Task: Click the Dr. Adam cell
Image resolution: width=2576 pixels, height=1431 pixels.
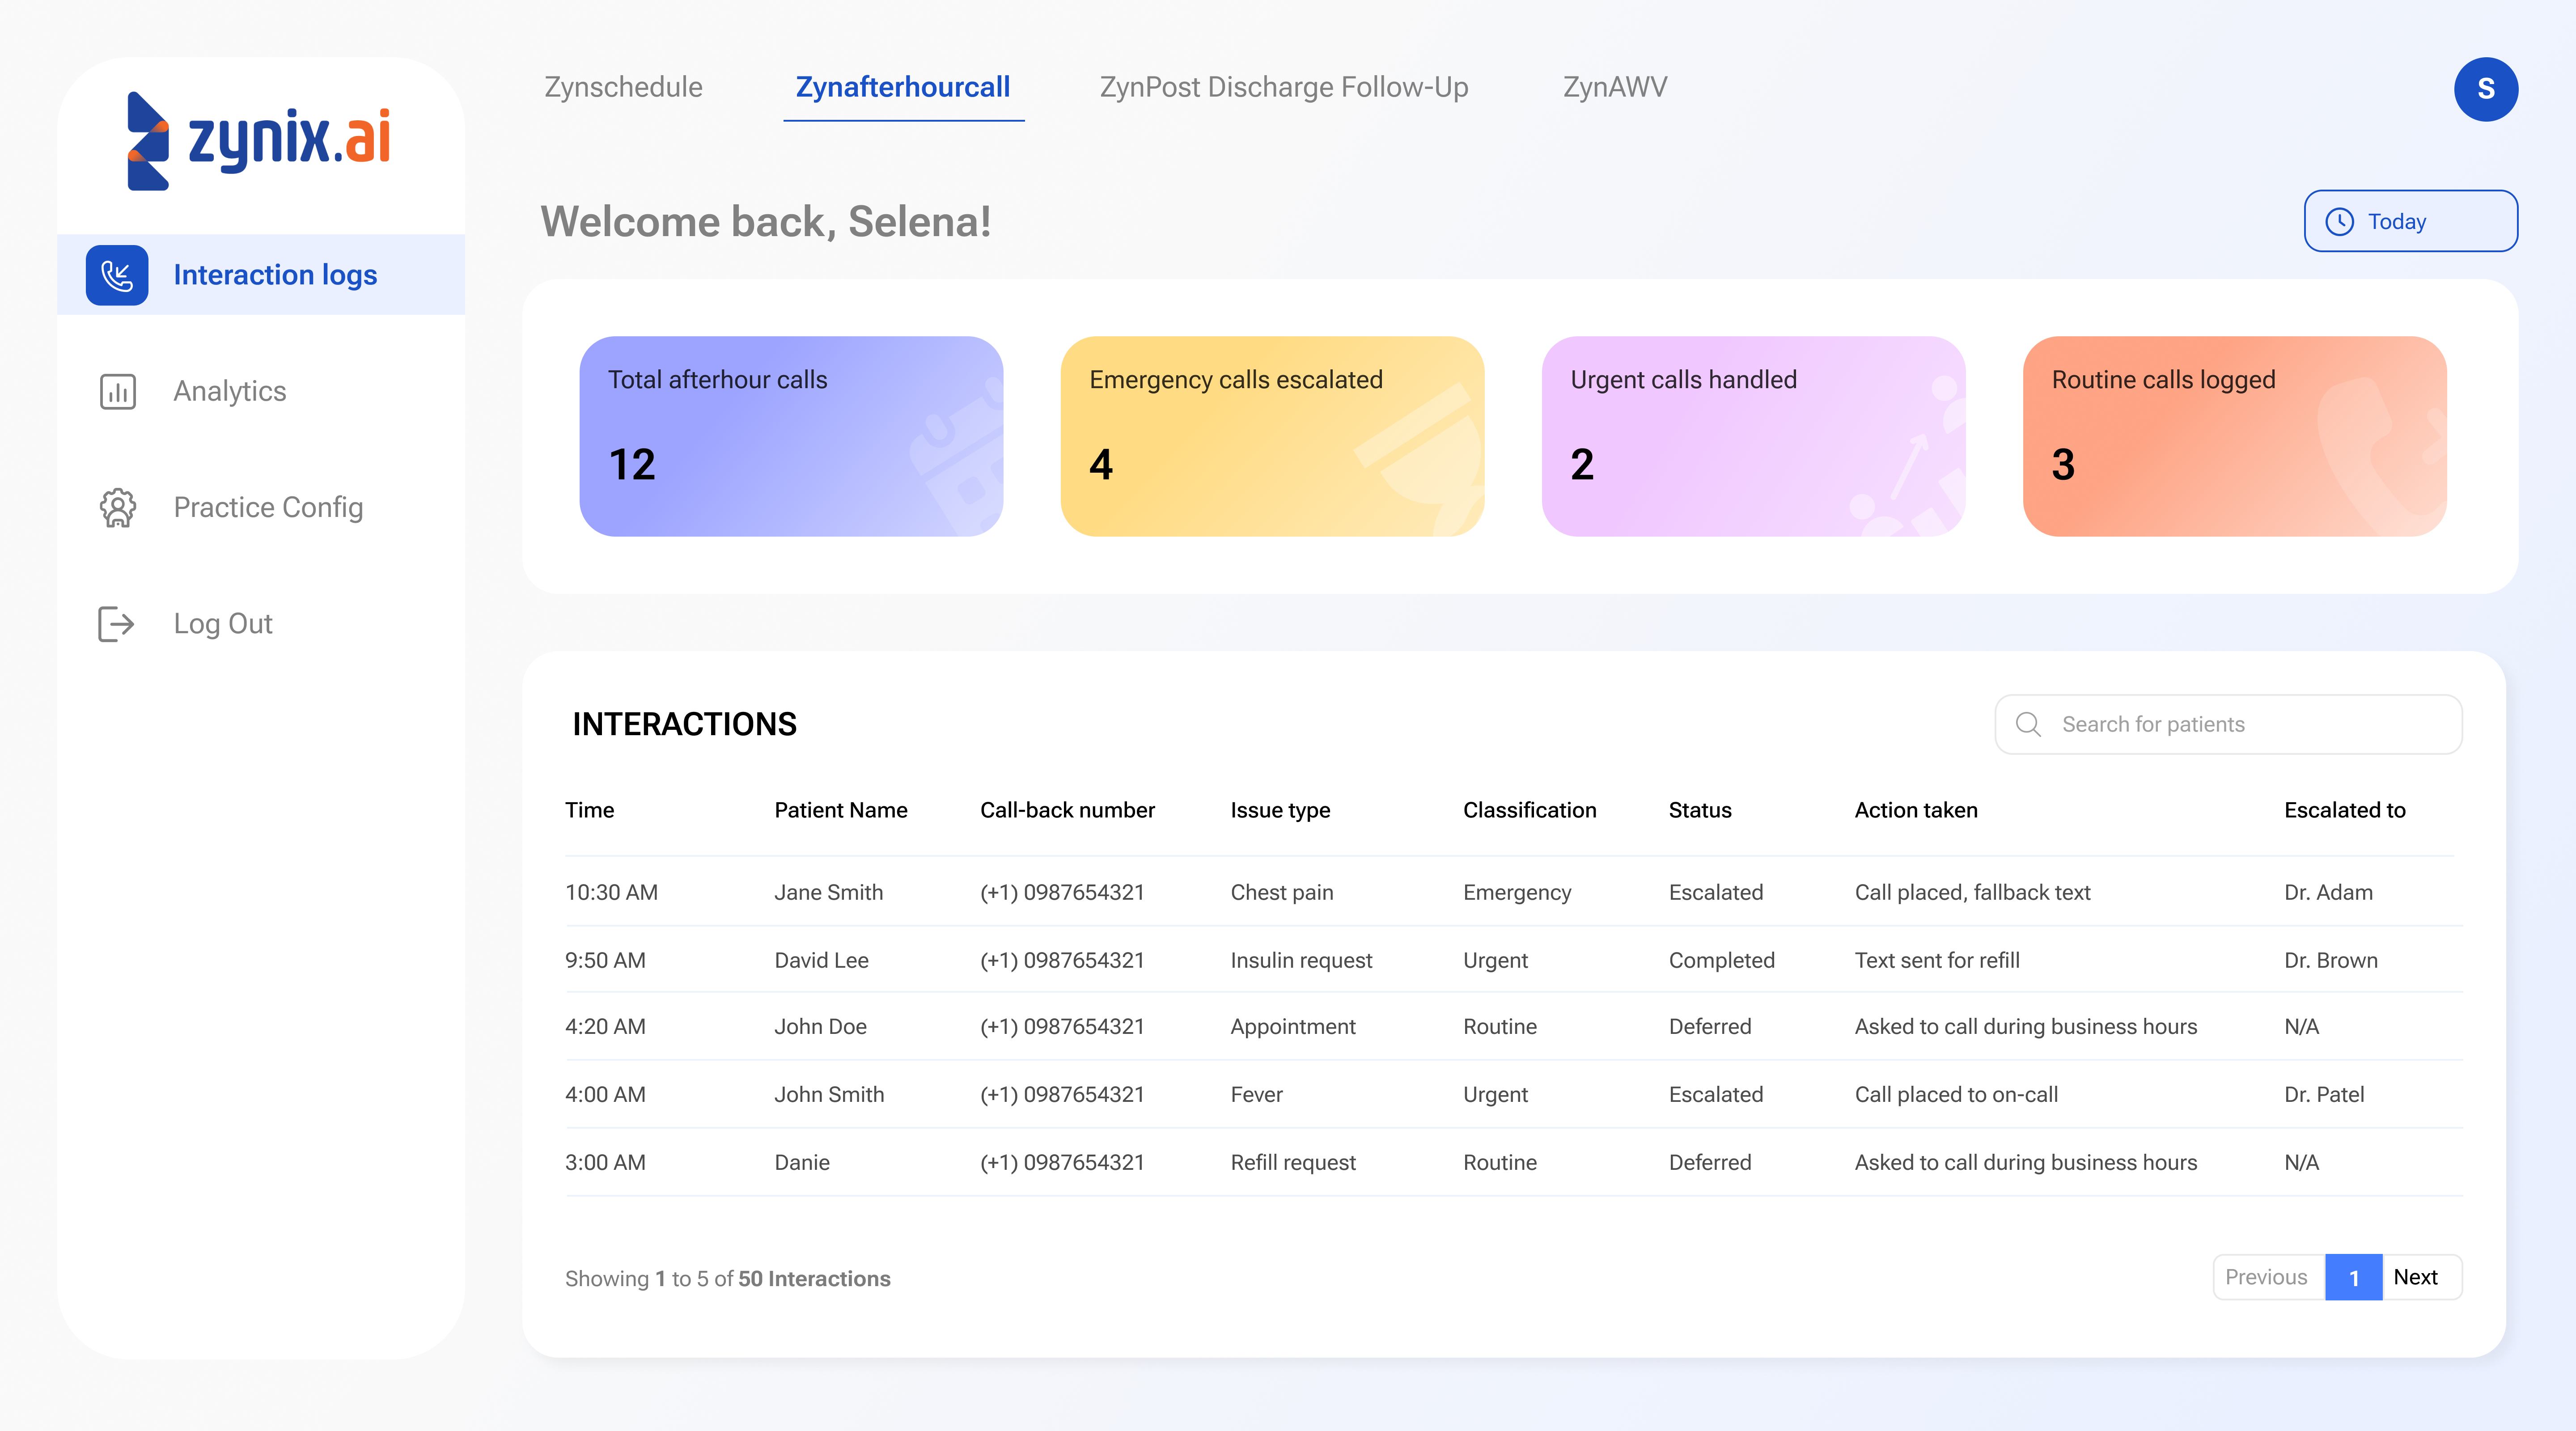Action: (x=2328, y=892)
